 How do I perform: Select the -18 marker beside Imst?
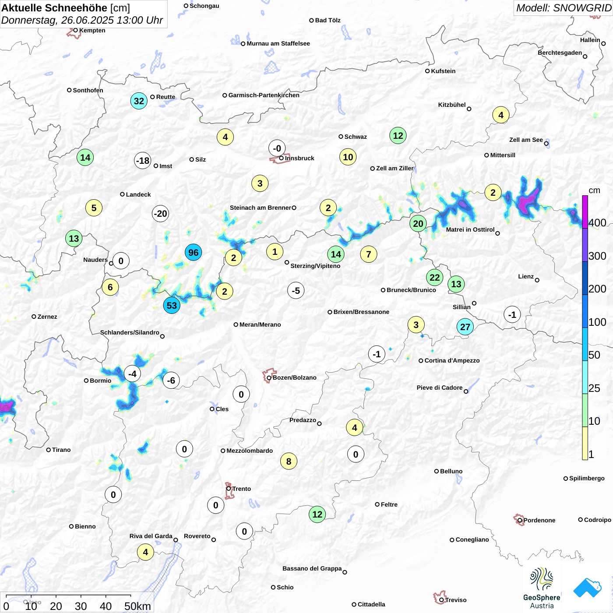pyautogui.click(x=143, y=161)
